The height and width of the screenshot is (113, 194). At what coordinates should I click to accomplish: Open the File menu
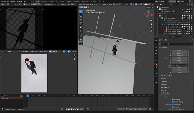click(4, 1)
